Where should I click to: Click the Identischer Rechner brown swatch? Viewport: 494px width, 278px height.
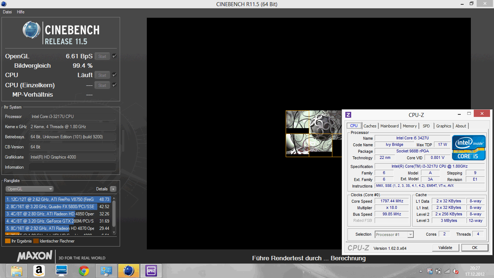coord(36,241)
